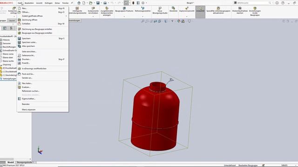Select Ursprung in the feature tree
Screen dimensions: 298x167
coord(7,64)
